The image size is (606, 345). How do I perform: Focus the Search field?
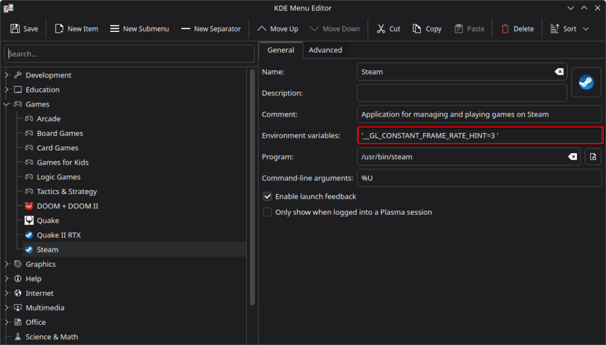(x=129, y=54)
